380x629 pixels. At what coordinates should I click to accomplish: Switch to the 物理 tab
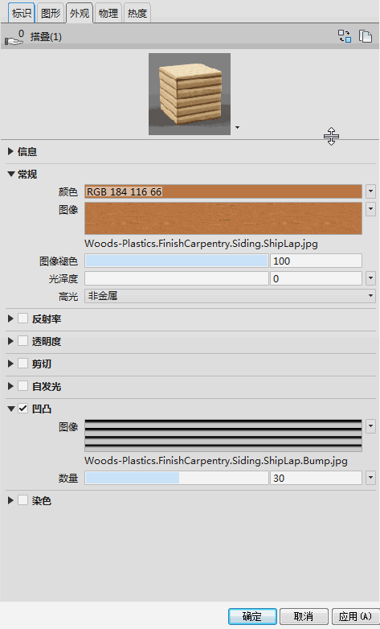[108, 13]
